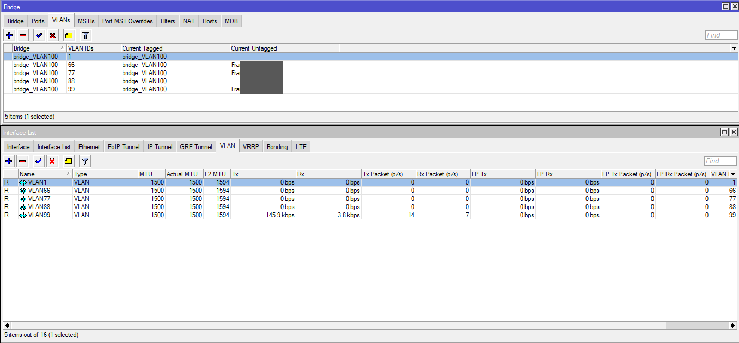Select the VLAN77 name in Interface List
739x343 pixels.
(x=39, y=199)
